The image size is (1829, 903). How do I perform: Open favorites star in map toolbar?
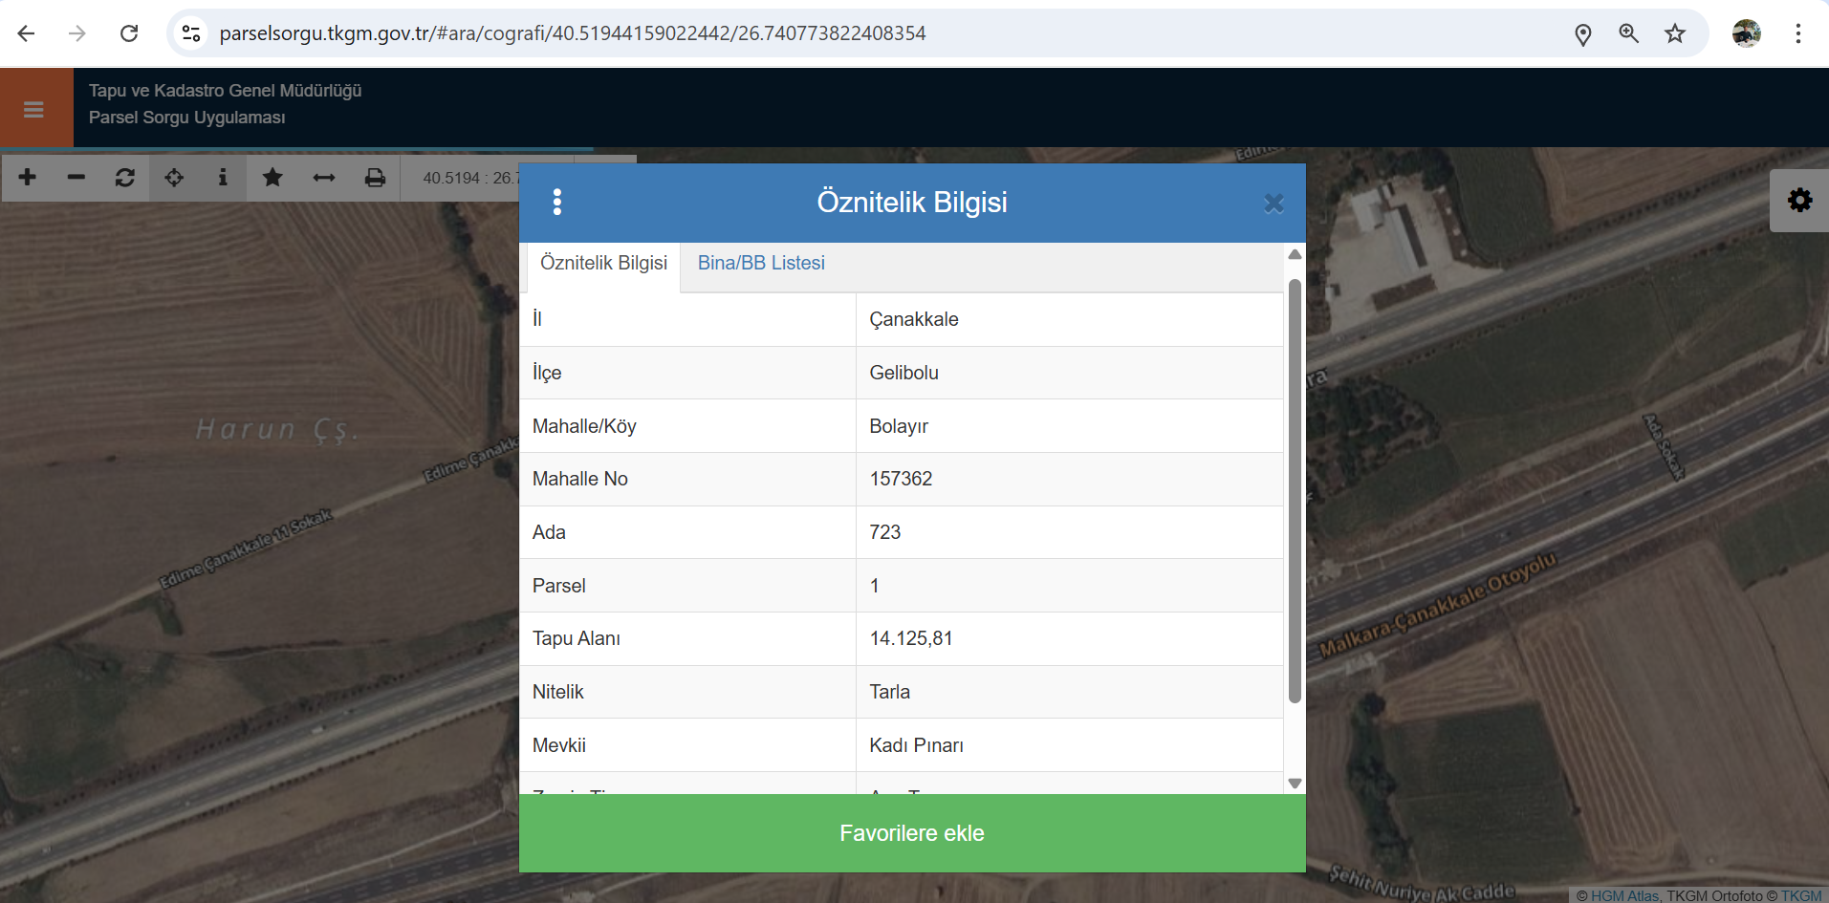coord(272,178)
